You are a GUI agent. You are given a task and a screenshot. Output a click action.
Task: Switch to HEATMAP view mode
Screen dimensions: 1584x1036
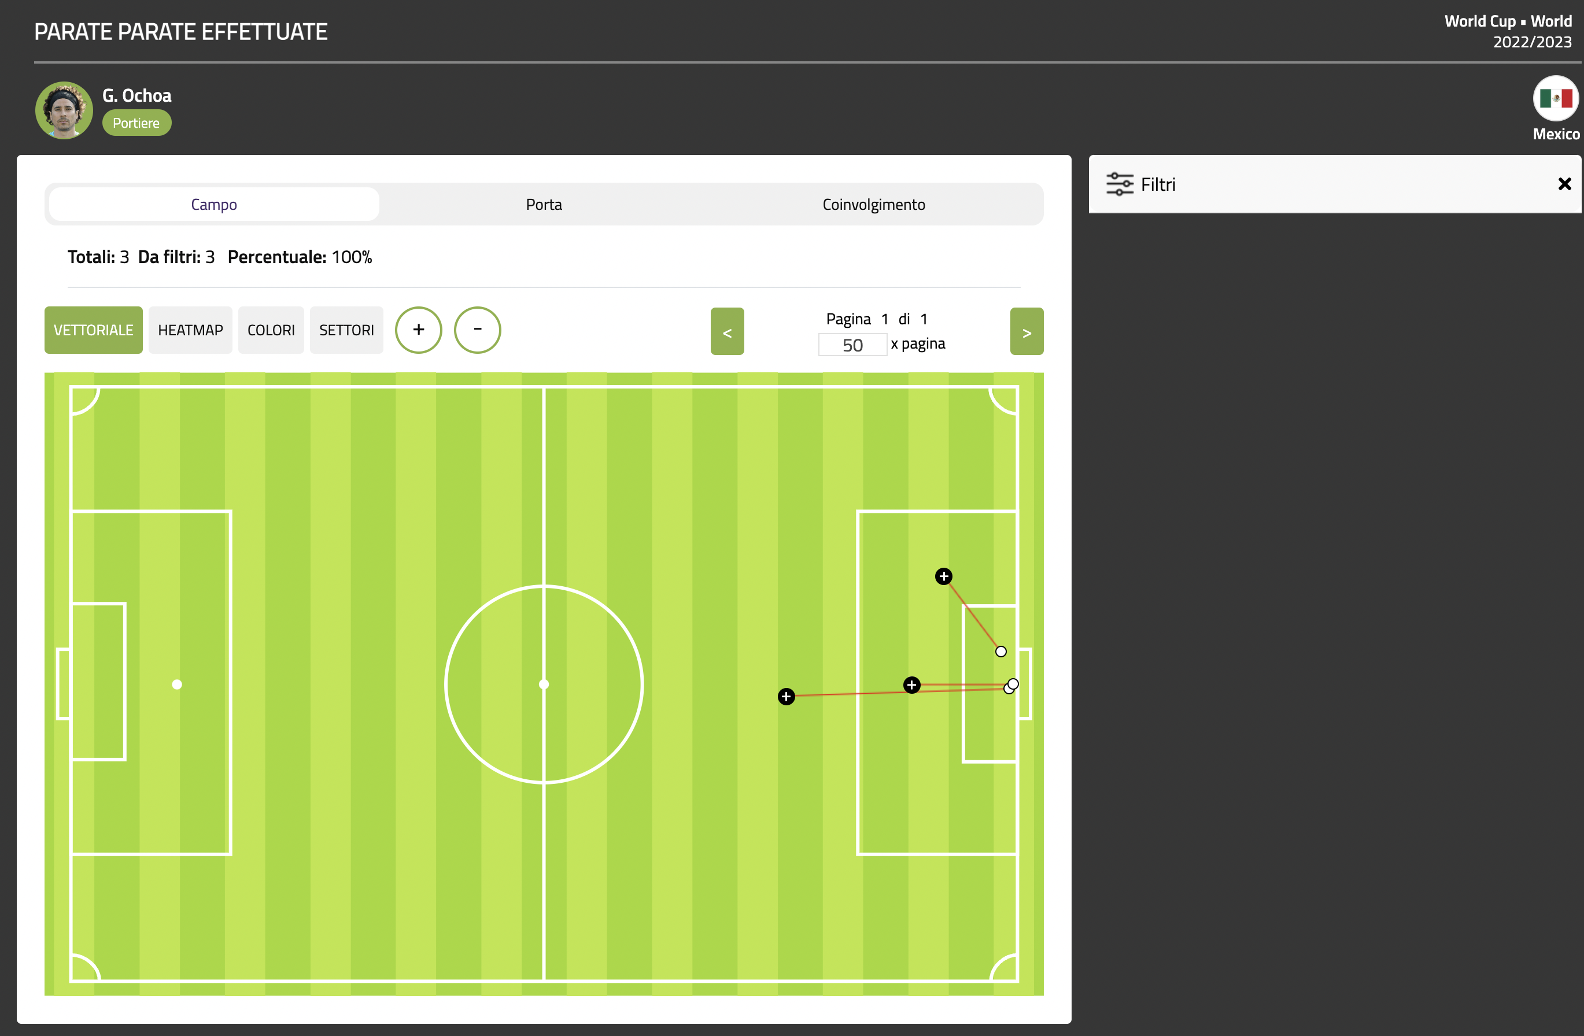coord(190,330)
